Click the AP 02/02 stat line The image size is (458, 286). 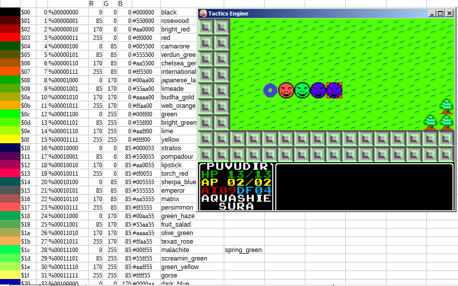click(236, 182)
